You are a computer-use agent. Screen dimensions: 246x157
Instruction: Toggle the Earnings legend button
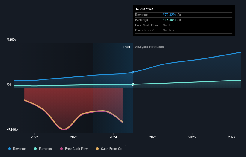coord(43,149)
